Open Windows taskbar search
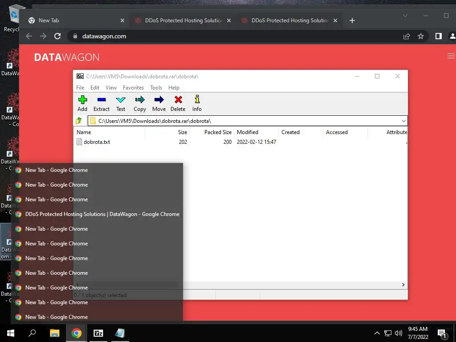Viewport: 456px width, 342px height. pos(32,333)
